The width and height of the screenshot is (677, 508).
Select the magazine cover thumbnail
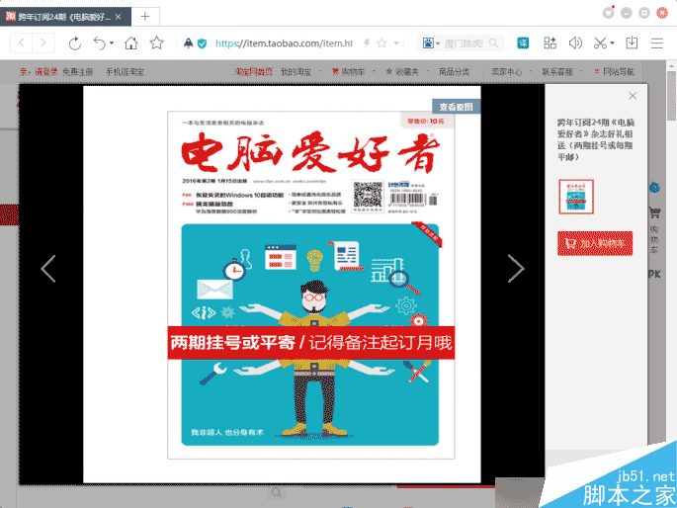pyautogui.click(x=576, y=197)
